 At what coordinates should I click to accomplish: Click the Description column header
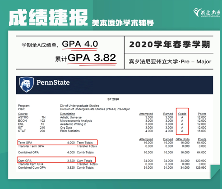pos(68,114)
